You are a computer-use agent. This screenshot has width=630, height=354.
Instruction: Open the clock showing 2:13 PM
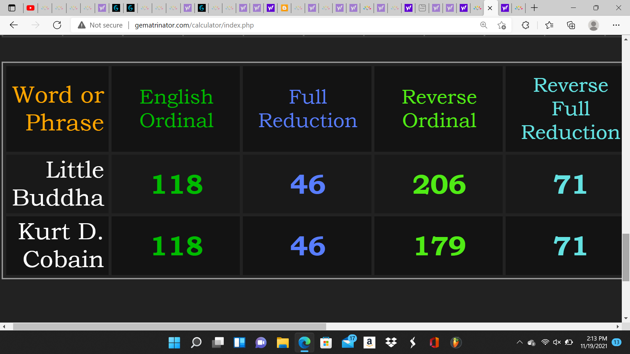pyautogui.click(x=594, y=342)
